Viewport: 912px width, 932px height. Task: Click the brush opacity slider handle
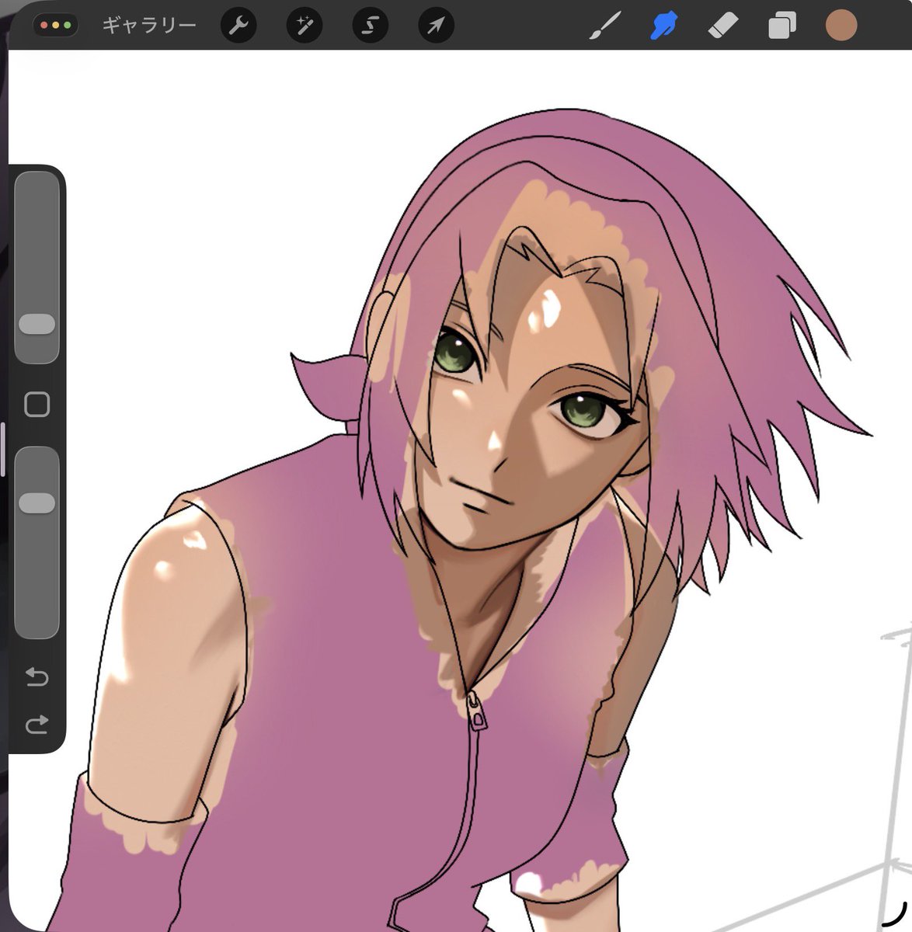pos(37,503)
